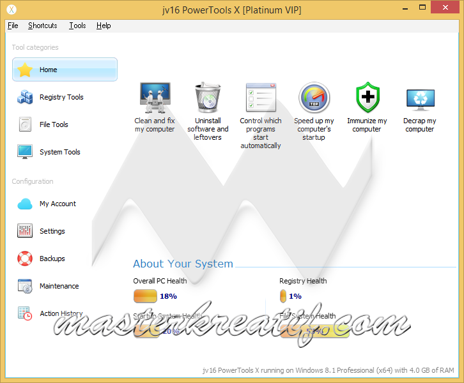Viewport: 464px width, 383px height.
Task: Click the Speed up startup gauge icon
Action: [314, 98]
